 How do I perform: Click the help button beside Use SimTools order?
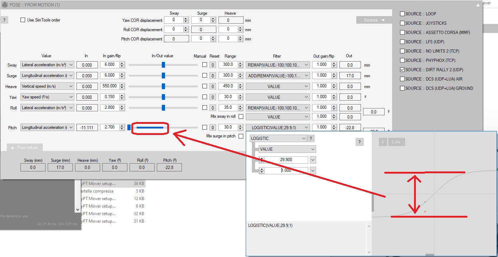pyautogui.click(x=4, y=20)
